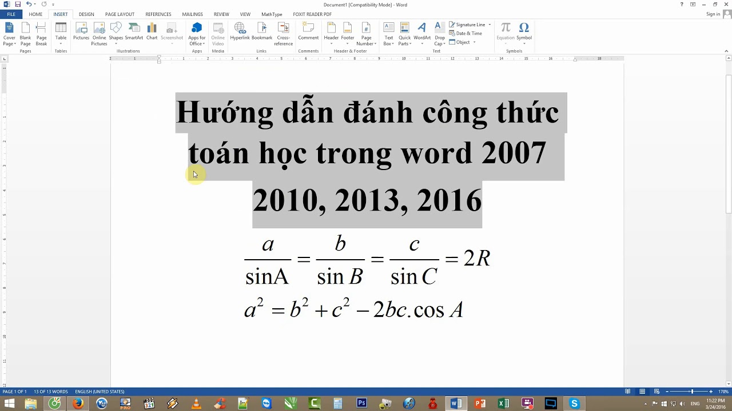Viewport: 732px width, 411px height.
Task: Click the cosine rule equation object
Action: point(353,308)
